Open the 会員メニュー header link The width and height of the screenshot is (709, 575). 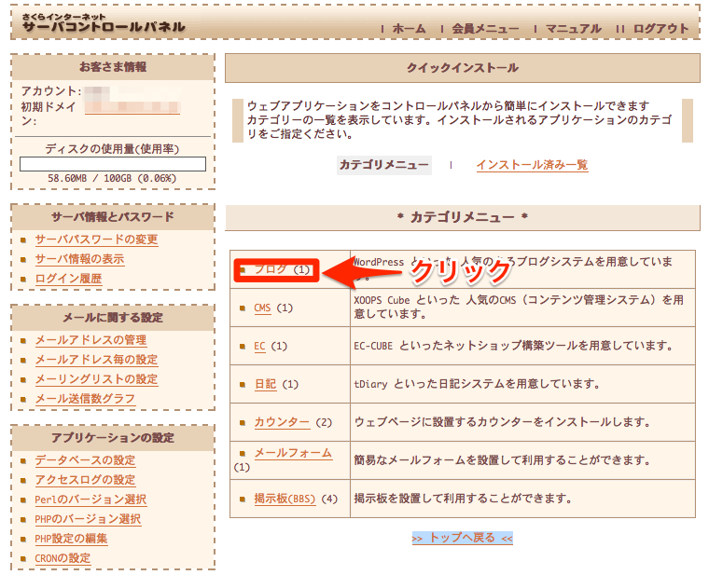(x=486, y=29)
